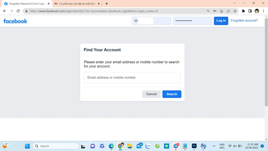Open the weather widget on taskbar
The height and width of the screenshot is (151, 268).
pos(5,146)
